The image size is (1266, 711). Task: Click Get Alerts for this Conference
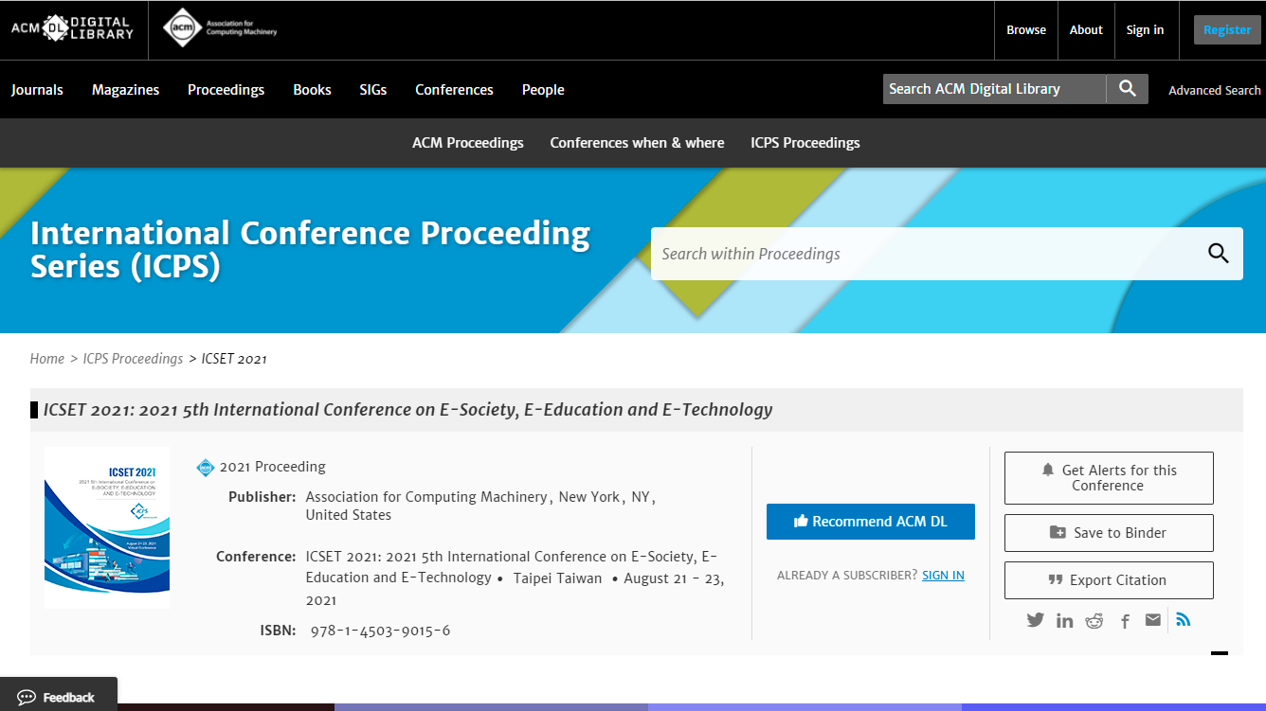point(1109,478)
